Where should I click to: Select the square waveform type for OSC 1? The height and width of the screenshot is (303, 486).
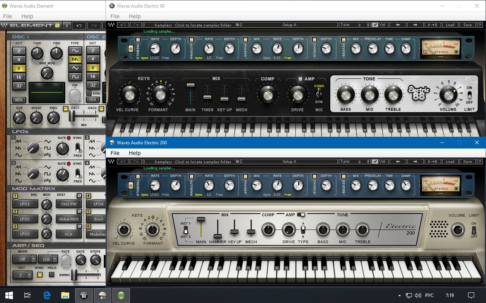(x=75, y=77)
